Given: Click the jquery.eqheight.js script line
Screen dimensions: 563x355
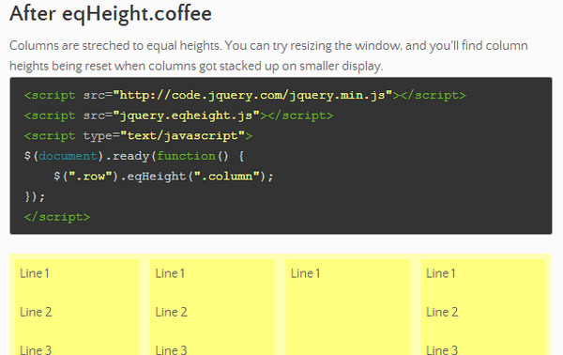Looking at the screenshot, I should (178, 116).
